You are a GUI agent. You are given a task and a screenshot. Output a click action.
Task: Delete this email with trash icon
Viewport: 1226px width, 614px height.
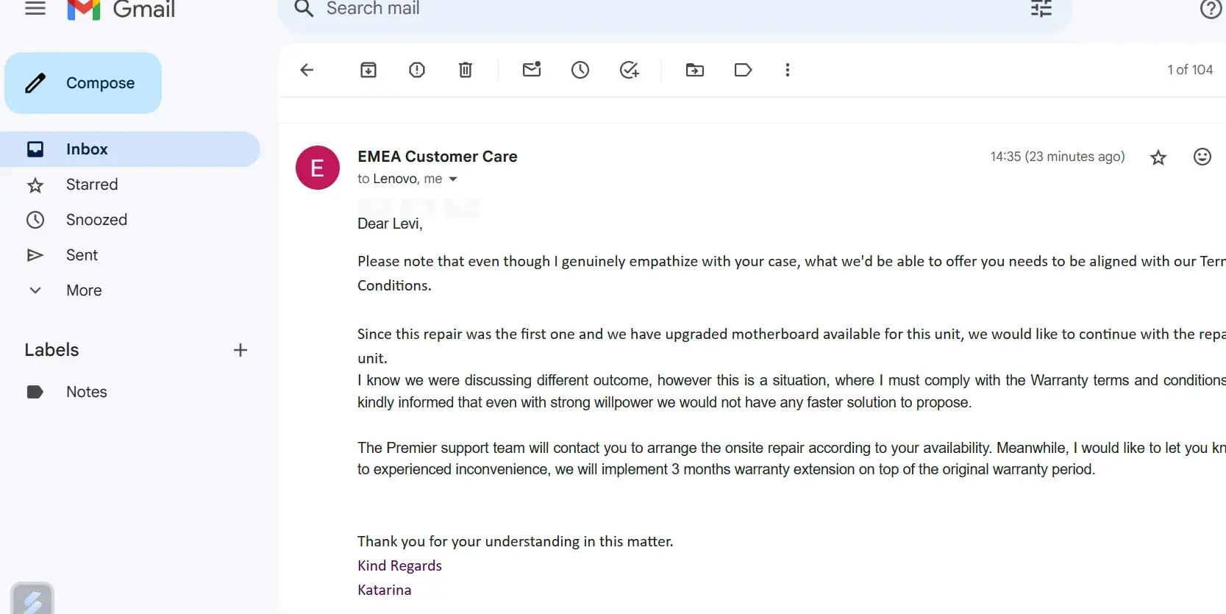pos(466,70)
